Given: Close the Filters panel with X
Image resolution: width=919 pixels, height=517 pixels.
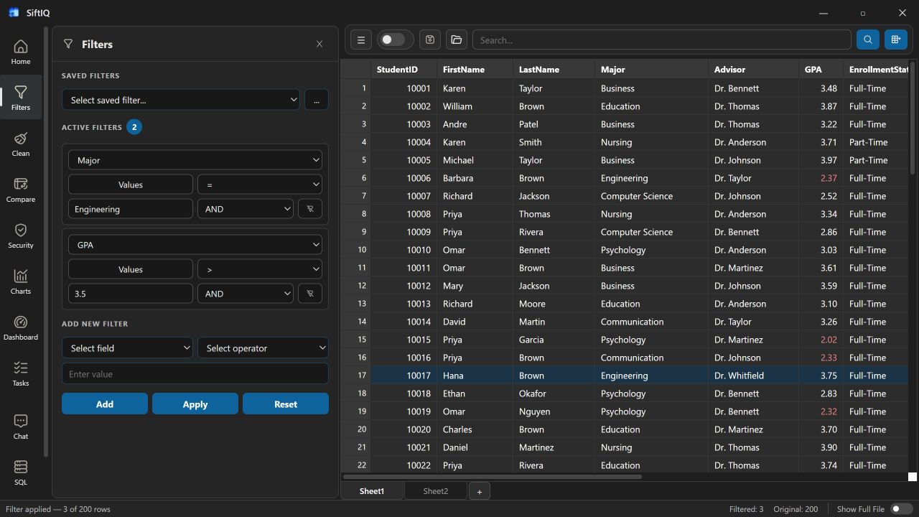Looking at the screenshot, I should pos(319,44).
